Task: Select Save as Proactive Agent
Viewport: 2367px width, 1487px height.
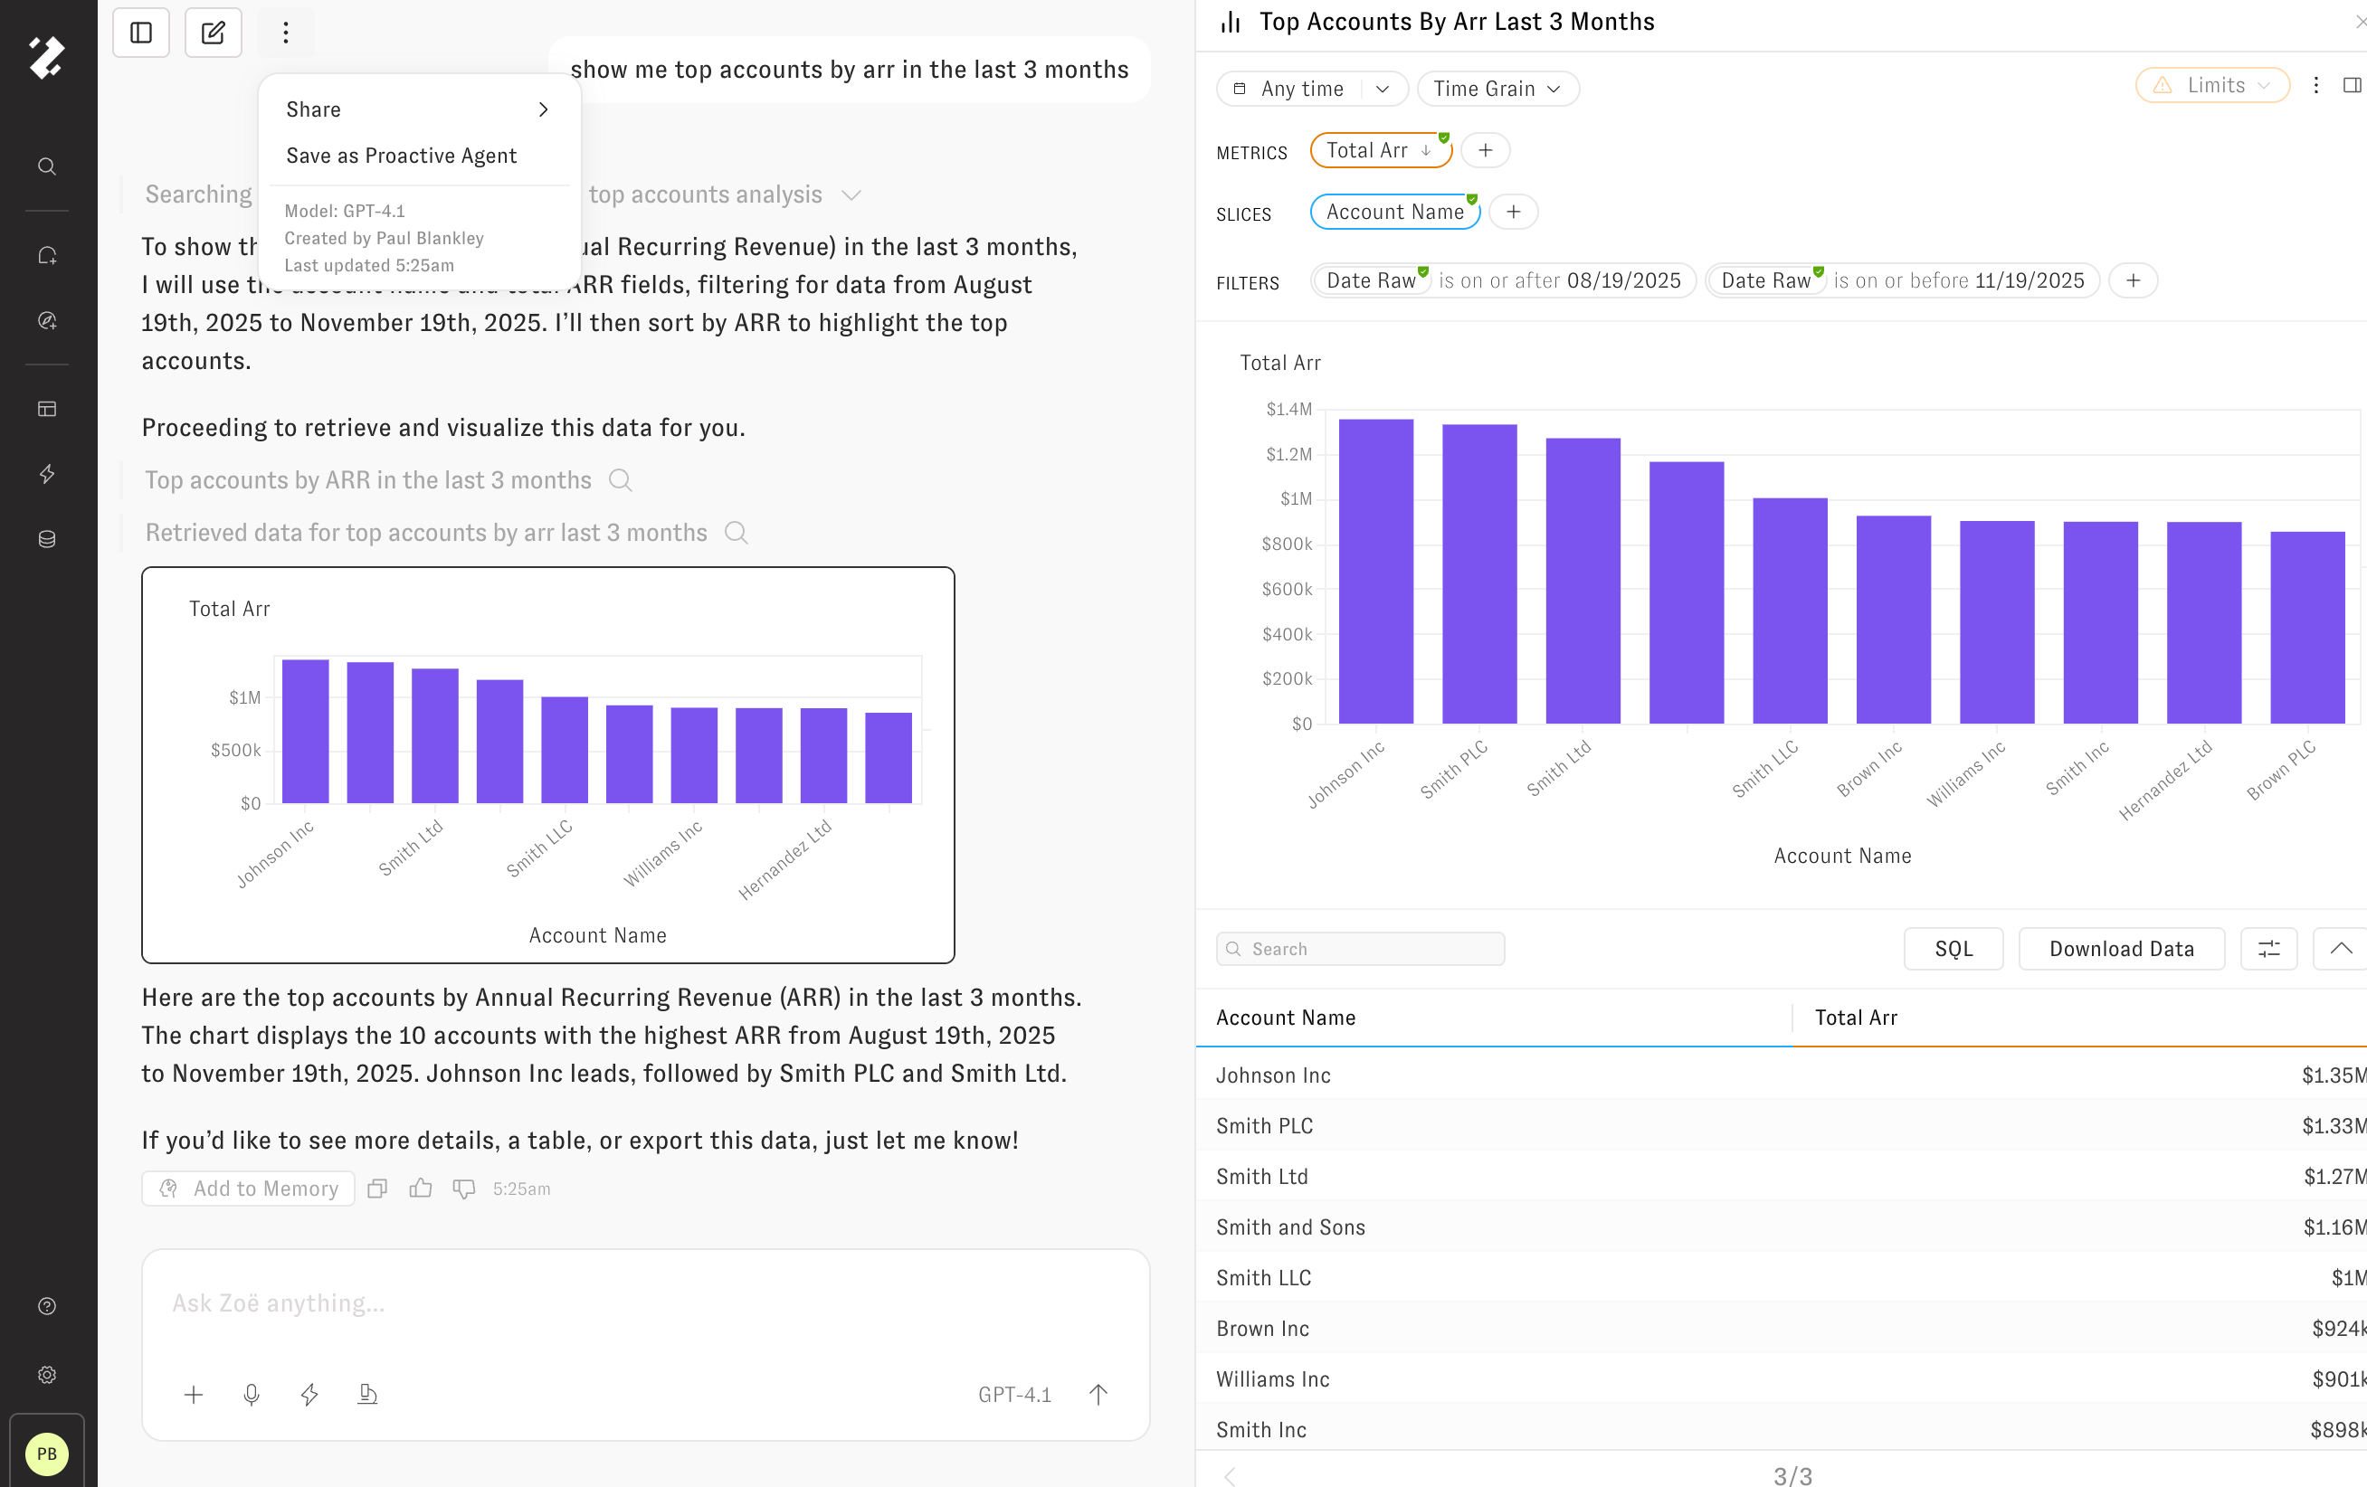Action: [x=401, y=156]
